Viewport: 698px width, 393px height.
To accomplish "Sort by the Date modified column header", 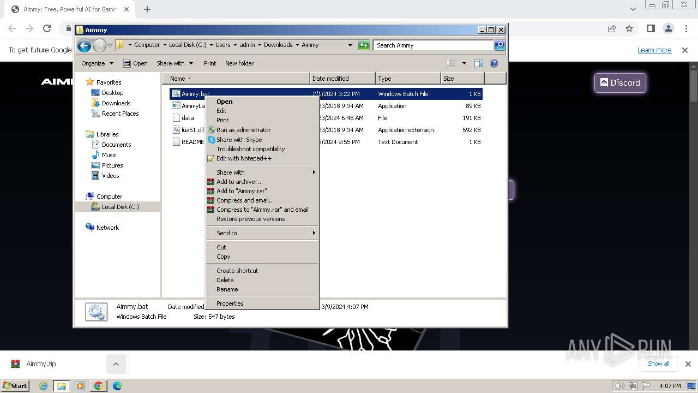I will click(x=342, y=79).
